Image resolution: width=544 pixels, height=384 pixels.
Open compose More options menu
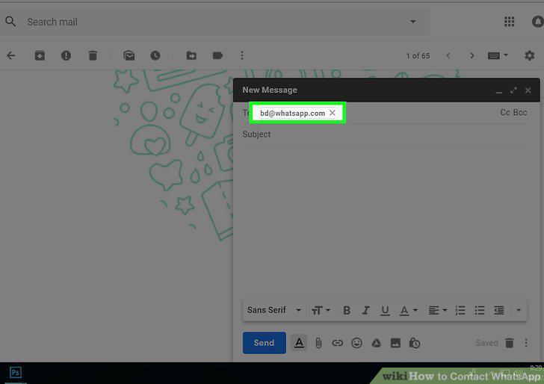(526, 343)
